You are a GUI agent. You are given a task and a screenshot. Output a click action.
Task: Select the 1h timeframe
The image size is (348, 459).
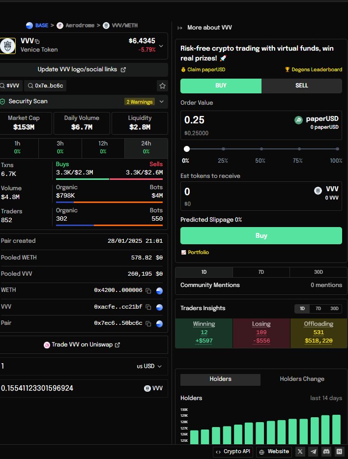coord(18,147)
